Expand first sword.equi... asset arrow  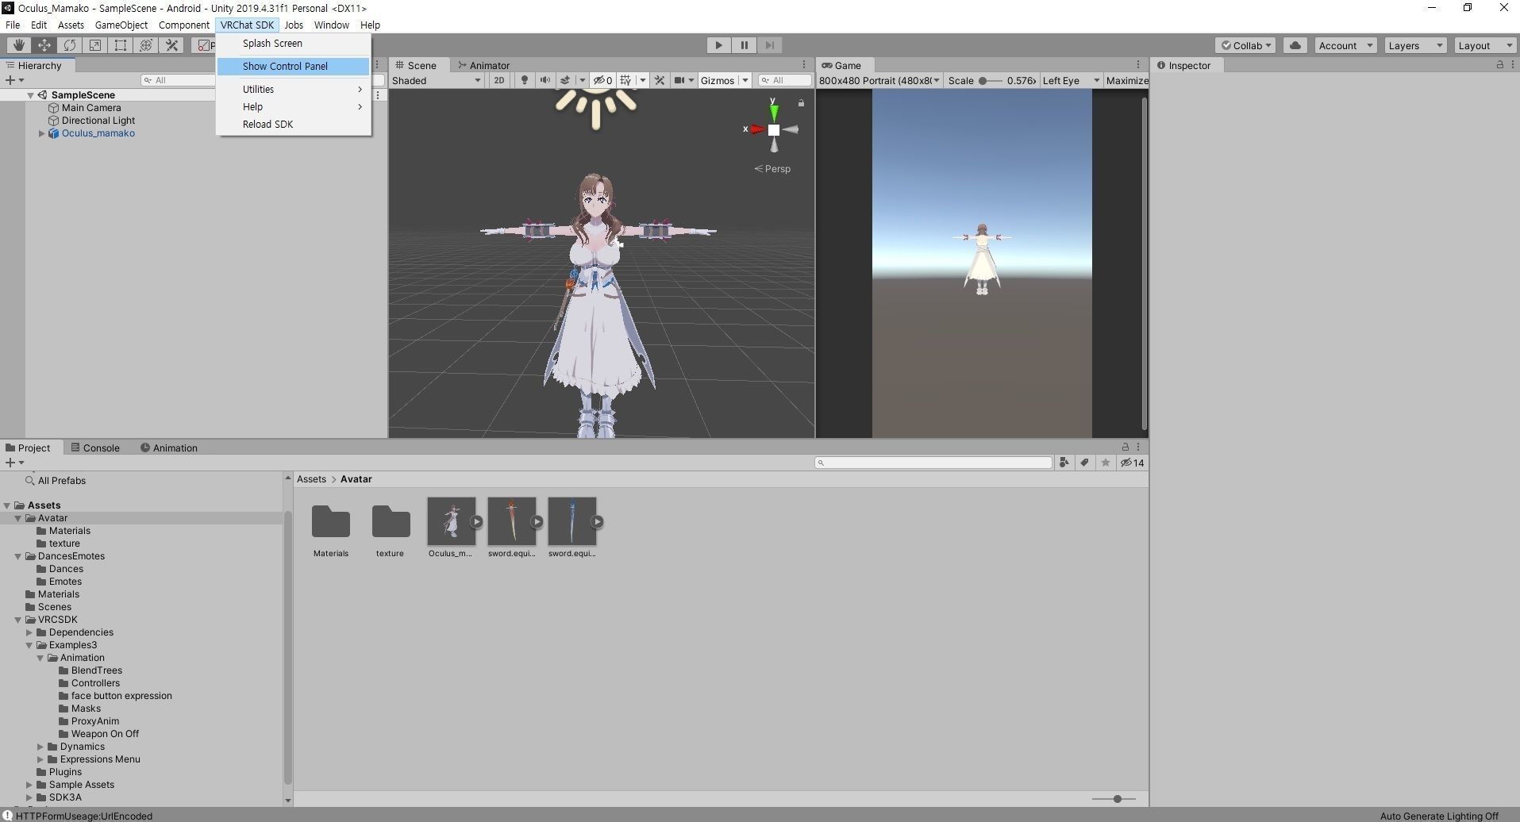pos(537,521)
